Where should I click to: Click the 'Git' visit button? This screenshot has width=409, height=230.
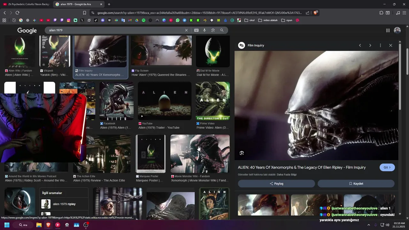coord(387,167)
